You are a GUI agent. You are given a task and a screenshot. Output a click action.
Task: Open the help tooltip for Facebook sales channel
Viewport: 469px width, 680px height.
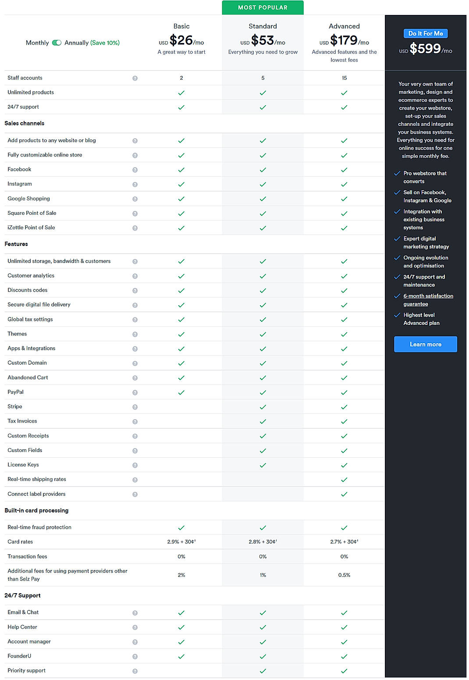coord(135,170)
